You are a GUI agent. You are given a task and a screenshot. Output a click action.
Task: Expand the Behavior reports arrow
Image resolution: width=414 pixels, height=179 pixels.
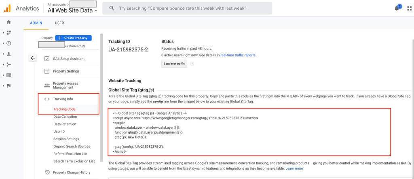[3, 75]
